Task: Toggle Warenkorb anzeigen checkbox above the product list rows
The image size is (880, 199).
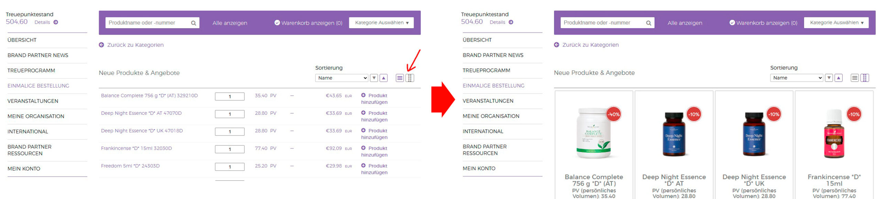Action: pyautogui.click(x=277, y=23)
